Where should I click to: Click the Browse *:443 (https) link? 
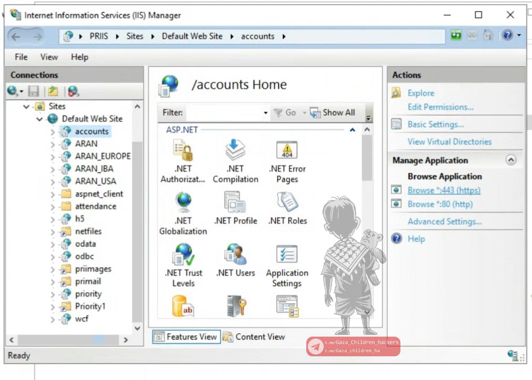[444, 191]
